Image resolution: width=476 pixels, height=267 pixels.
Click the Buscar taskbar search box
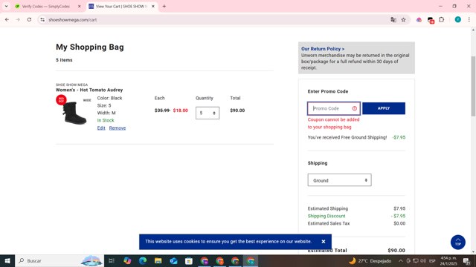click(x=59, y=260)
